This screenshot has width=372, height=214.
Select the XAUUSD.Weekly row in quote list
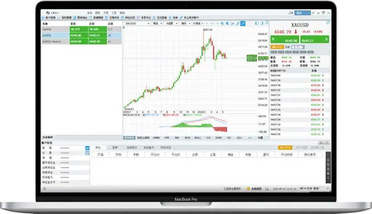[x=82, y=41]
